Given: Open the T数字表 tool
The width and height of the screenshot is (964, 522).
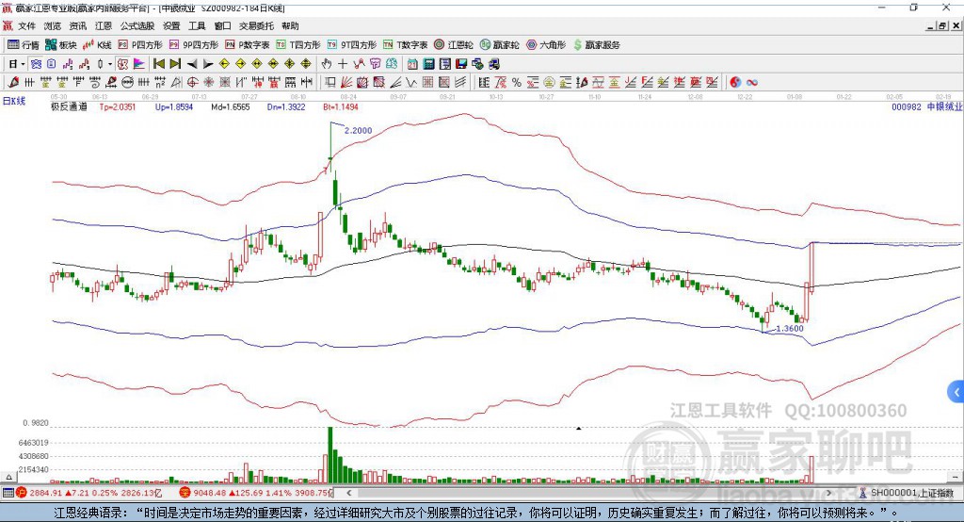Looking at the screenshot, I should [x=405, y=45].
